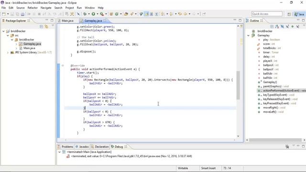Click the New Java Package icon

111,14
